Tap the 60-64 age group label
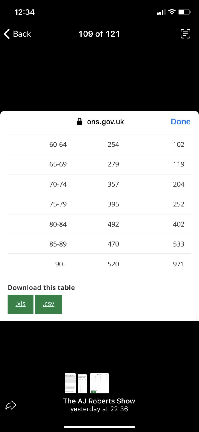199x432 pixels. (x=58, y=144)
